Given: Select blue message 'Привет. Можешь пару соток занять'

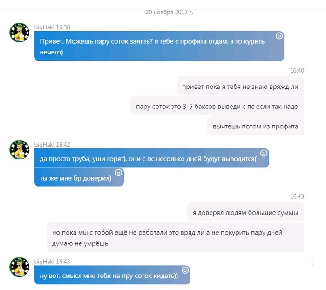Looking at the screenshot, I should [159, 46].
